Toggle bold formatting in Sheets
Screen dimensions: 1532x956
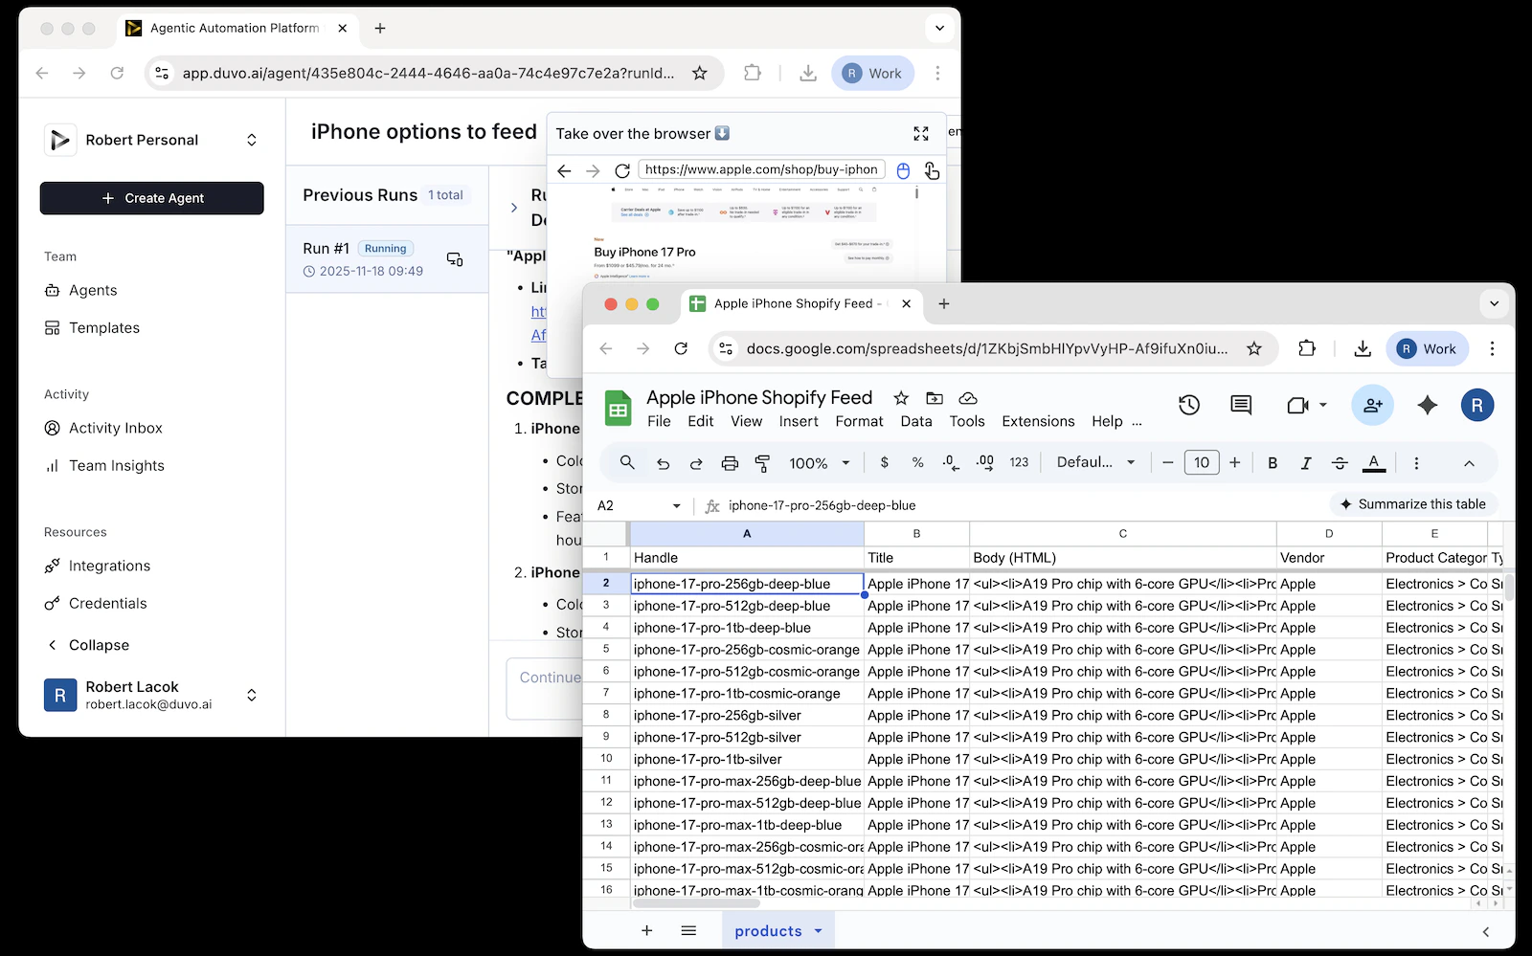tap(1273, 463)
